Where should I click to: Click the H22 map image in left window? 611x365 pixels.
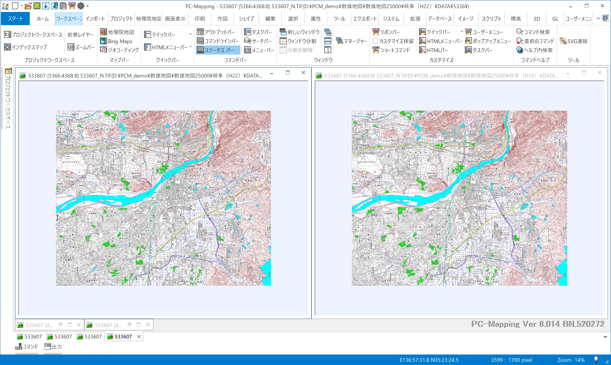[x=163, y=198]
